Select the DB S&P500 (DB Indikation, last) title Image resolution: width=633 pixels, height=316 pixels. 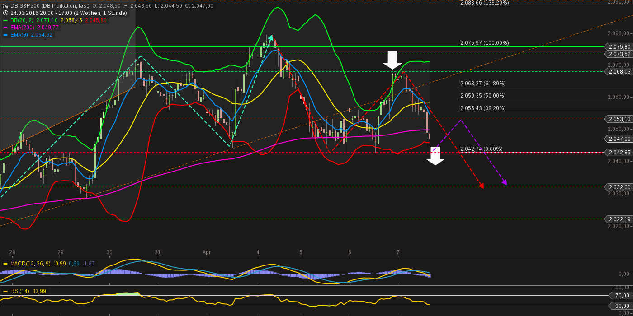pos(50,6)
